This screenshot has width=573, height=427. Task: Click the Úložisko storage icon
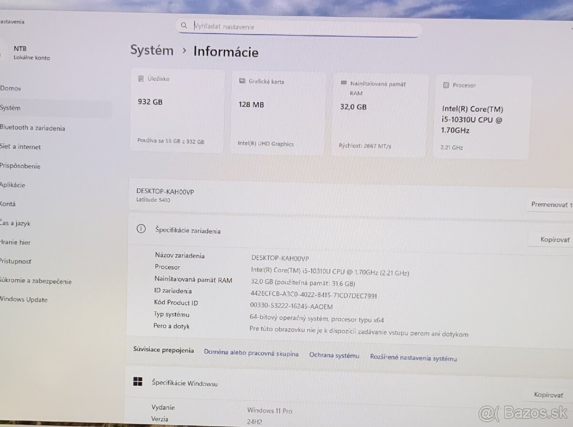pyautogui.click(x=140, y=79)
